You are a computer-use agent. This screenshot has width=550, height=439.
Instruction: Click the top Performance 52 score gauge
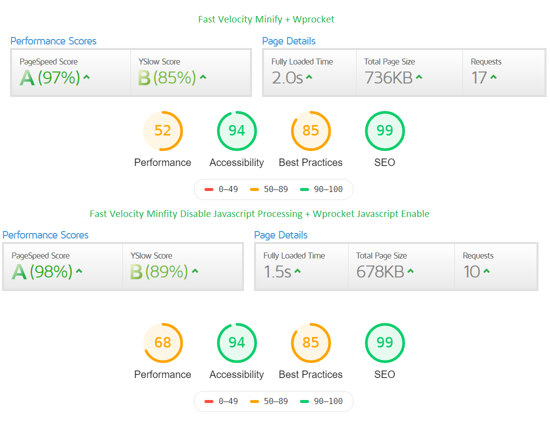point(163,131)
